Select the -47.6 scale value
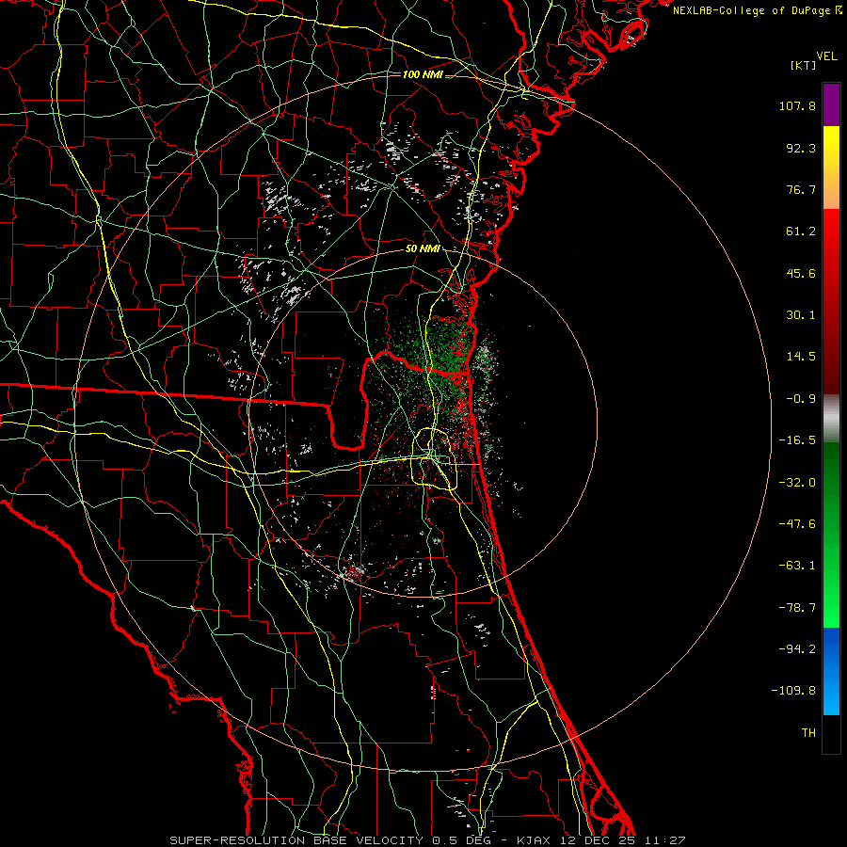The height and width of the screenshot is (847, 847). [x=797, y=524]
